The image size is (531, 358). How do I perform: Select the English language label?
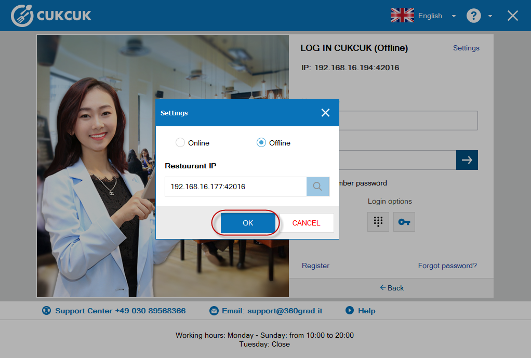(x=430, y=16)
